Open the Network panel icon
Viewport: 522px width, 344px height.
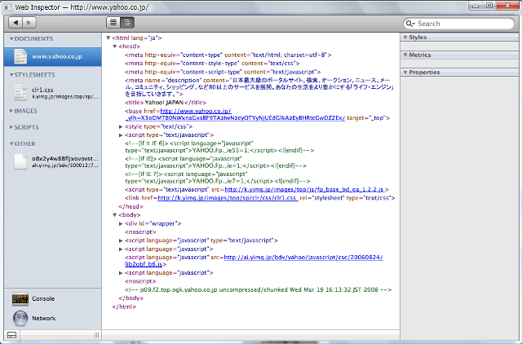coord(20,318)
